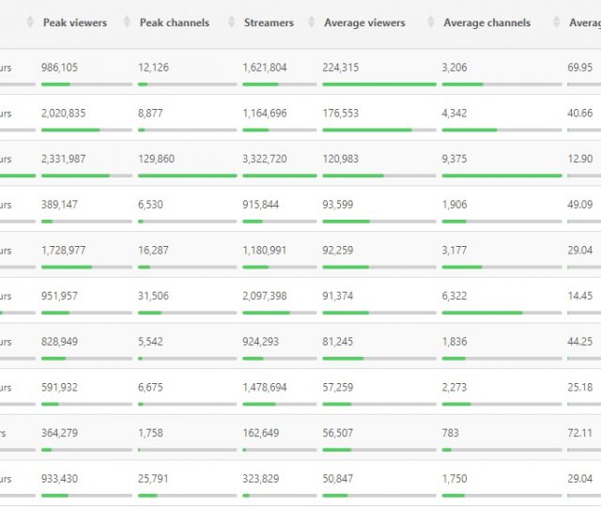Click the sort arrows beside Peak channels header
This screenshot has height=507, width=601.
[127, 23]
